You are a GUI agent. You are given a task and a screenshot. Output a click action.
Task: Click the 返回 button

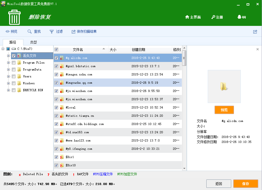[219, 184]
